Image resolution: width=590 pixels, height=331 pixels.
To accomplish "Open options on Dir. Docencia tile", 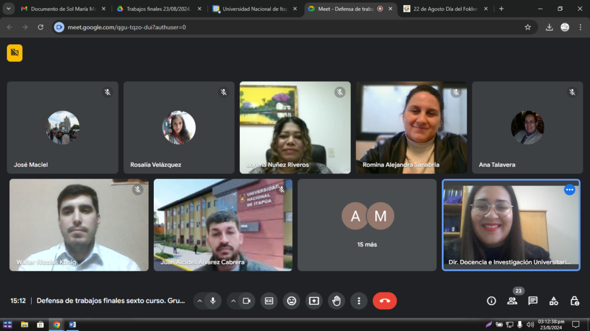I will pyautogui.click(x=569, y=190).
